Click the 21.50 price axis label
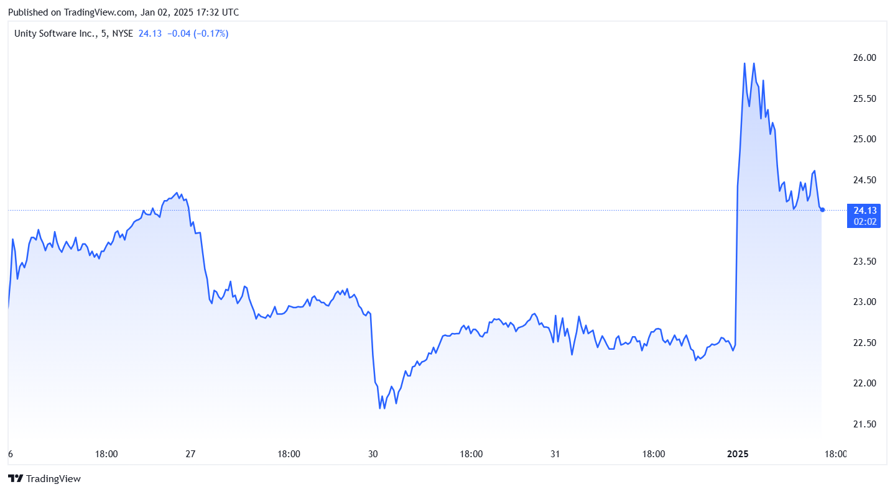895x492 pixels. tap(865, 424)
